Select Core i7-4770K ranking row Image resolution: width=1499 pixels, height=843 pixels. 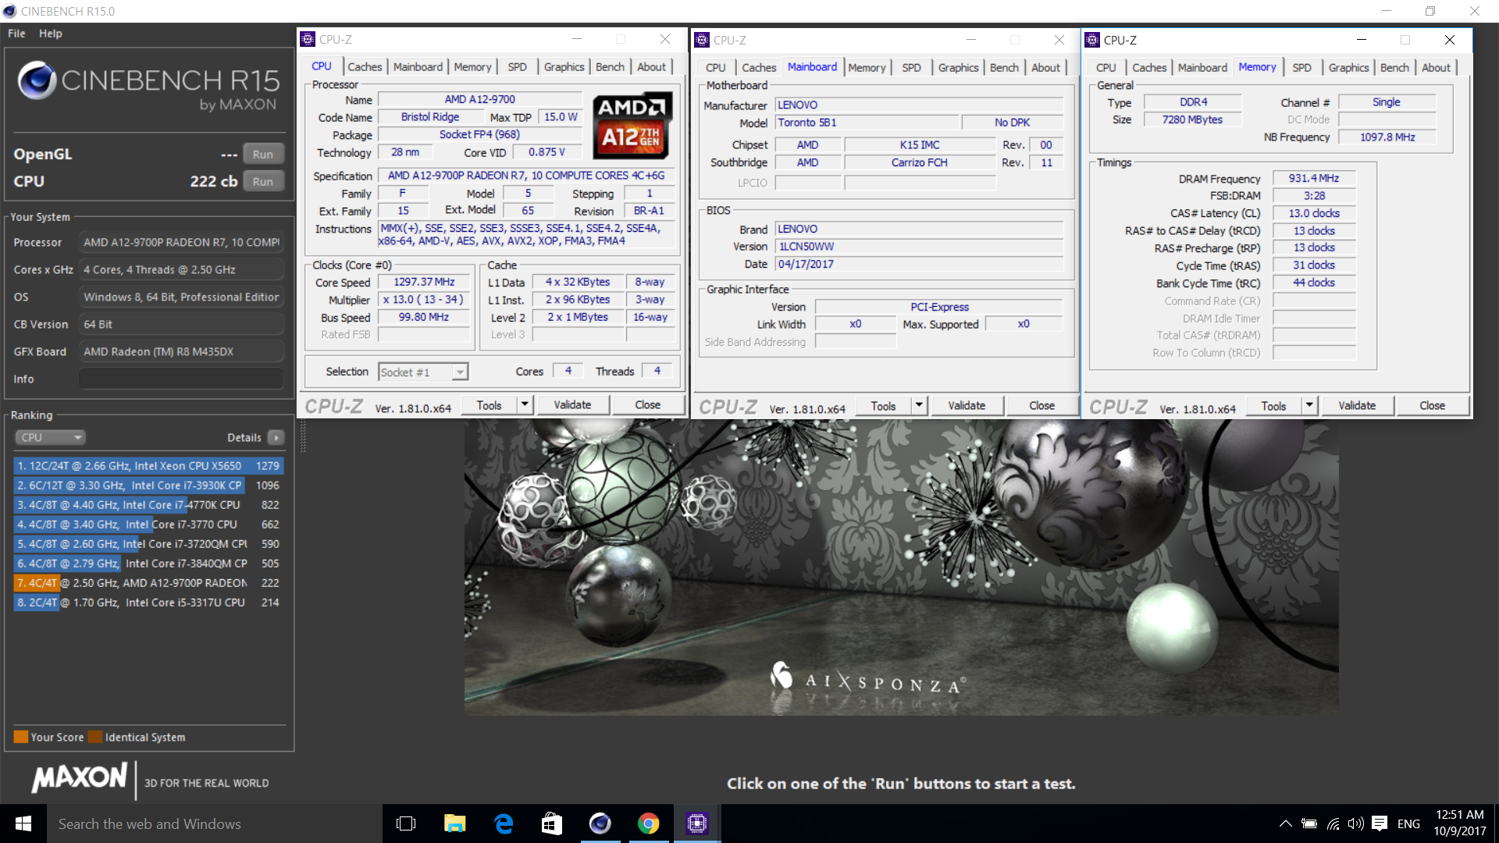148,504
